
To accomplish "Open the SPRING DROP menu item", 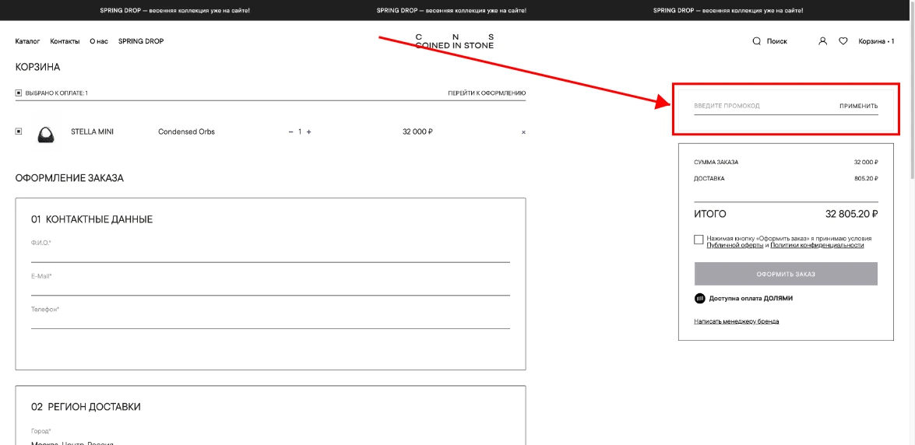I will pyautogui.click(x=141, y=41).
